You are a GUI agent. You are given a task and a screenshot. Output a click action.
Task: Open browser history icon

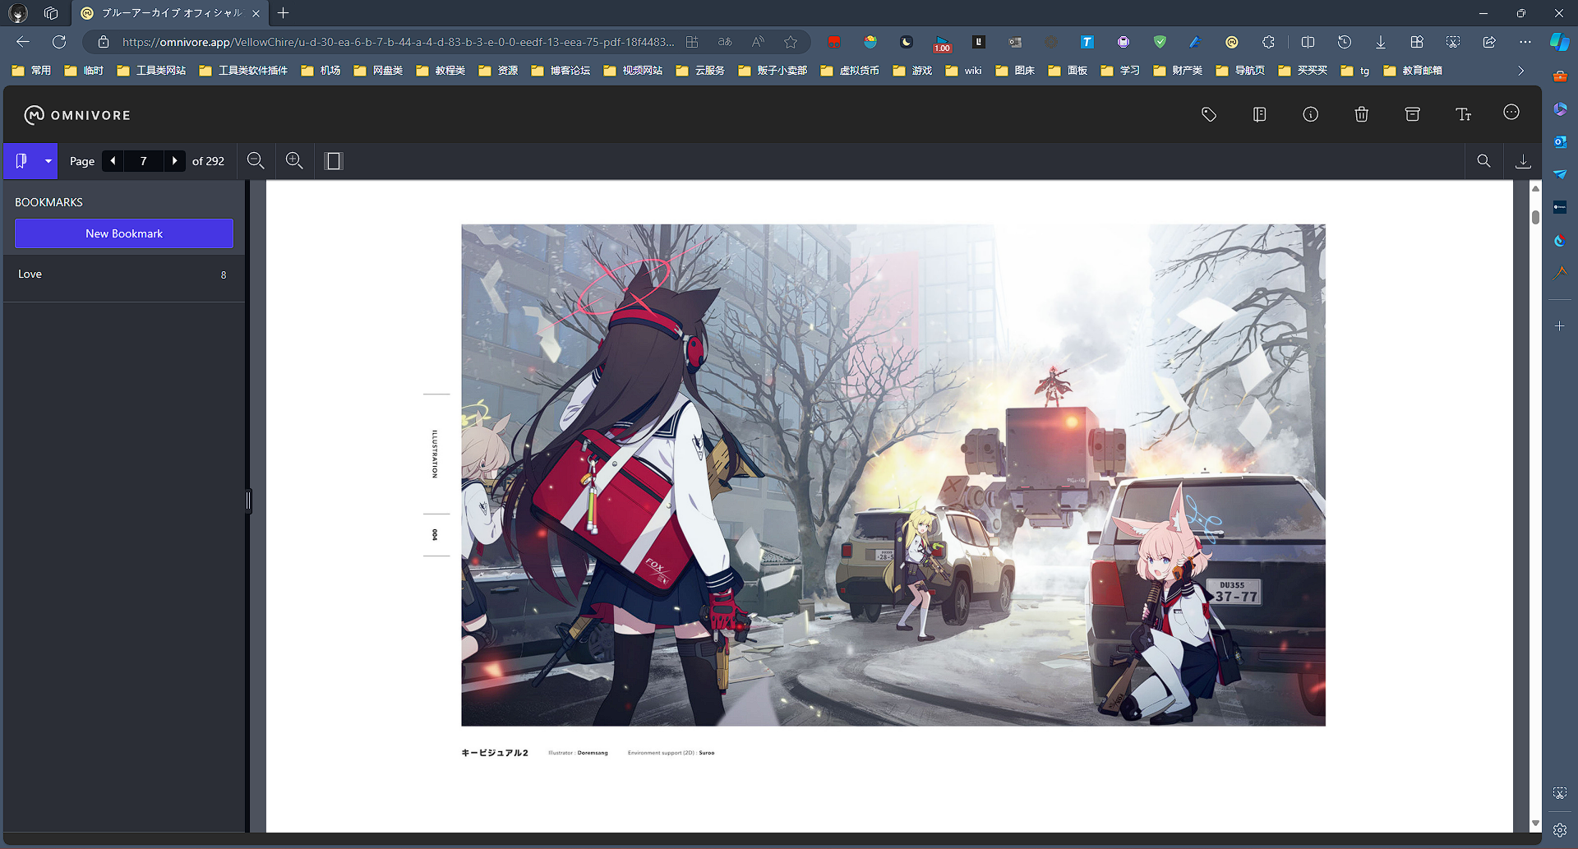[x=1345, y=42]
